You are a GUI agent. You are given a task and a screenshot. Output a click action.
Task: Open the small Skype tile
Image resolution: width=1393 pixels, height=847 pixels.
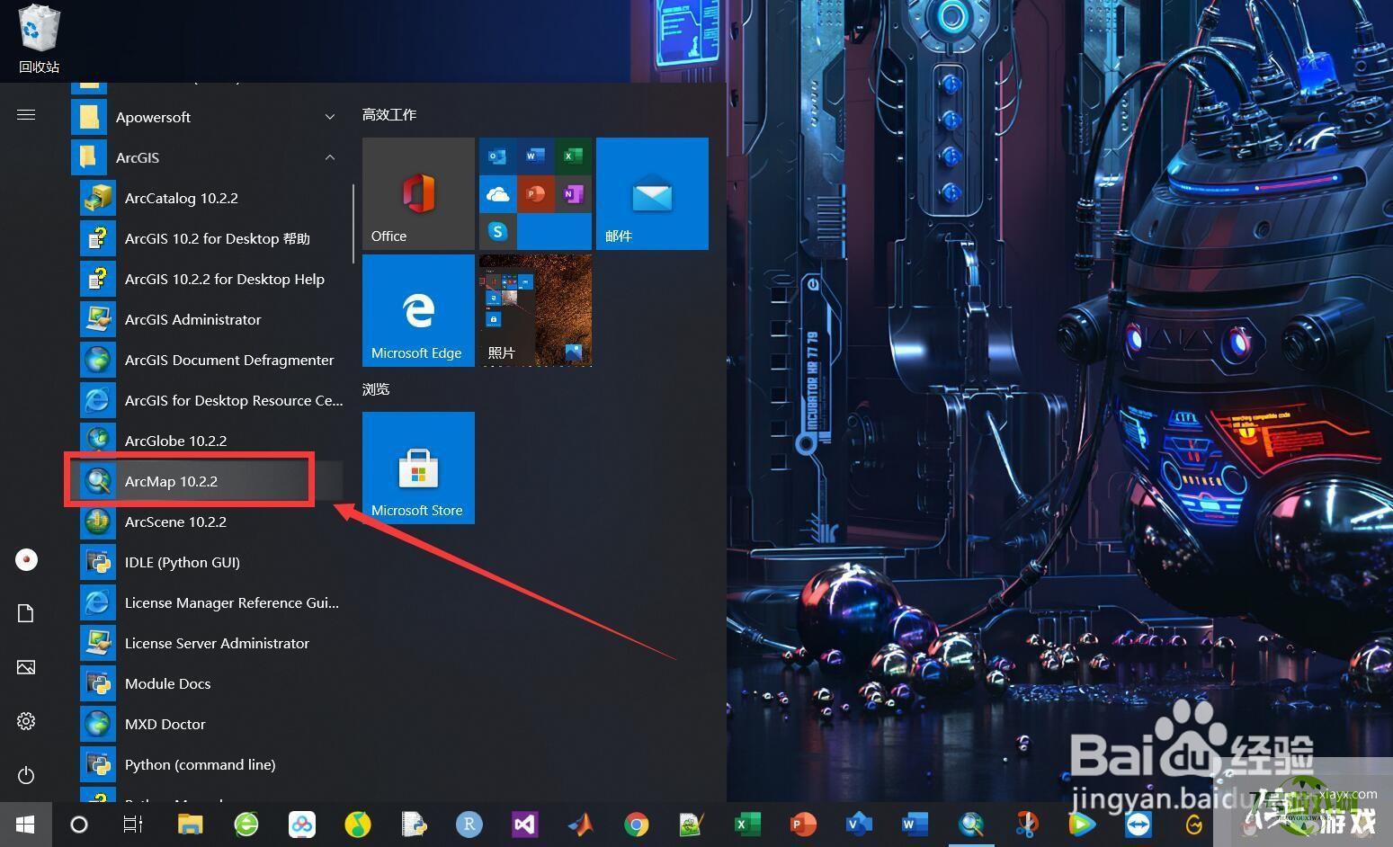click(x=497, y=232)
